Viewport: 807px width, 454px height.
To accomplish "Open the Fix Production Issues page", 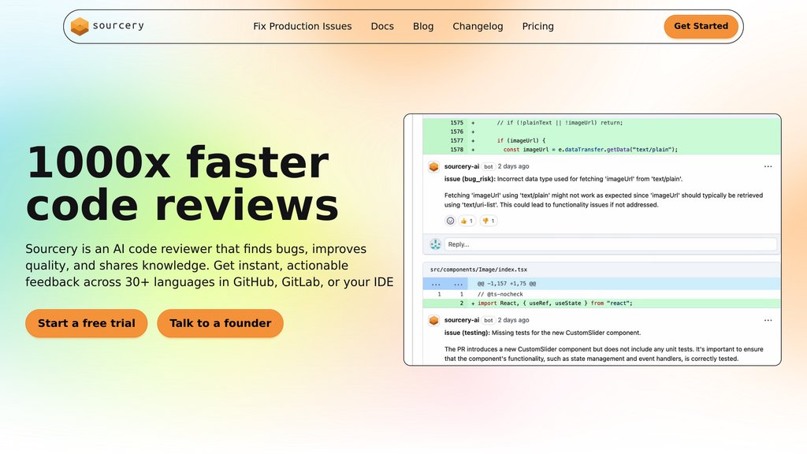I will [x=302, y=26].
